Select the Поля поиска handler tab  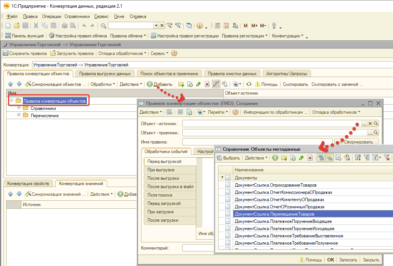coord(170,195)
